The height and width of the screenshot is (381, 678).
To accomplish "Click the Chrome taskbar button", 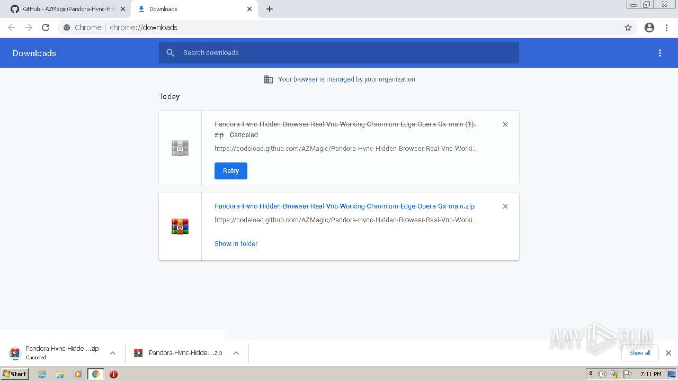I will (96, 374).
